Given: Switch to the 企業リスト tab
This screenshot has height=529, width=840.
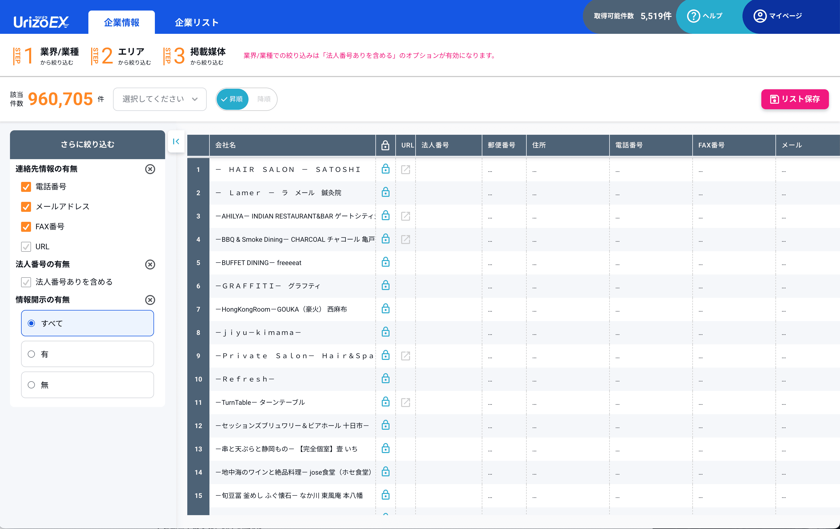Looking at the screenshot, I should point(196,22).
